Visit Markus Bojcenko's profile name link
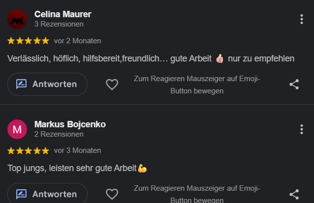 coord(70,124)
